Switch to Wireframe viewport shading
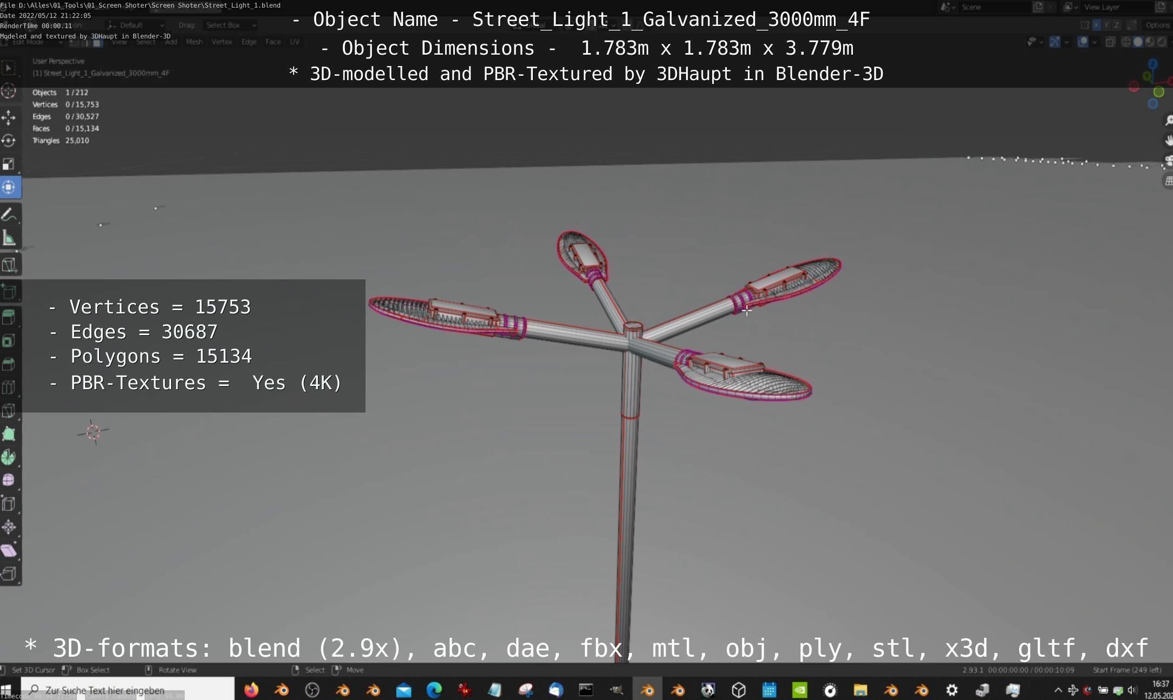This screenshot has height=700, width=1173. (1126, 42)
